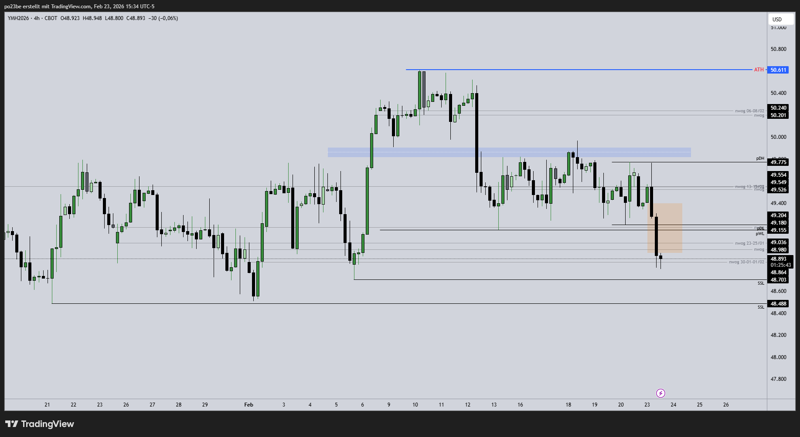Click the current price label 48.893

click(x=778, y=259)
